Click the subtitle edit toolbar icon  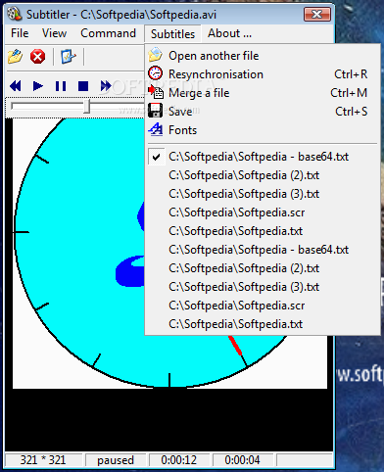[x=69, y=57]
